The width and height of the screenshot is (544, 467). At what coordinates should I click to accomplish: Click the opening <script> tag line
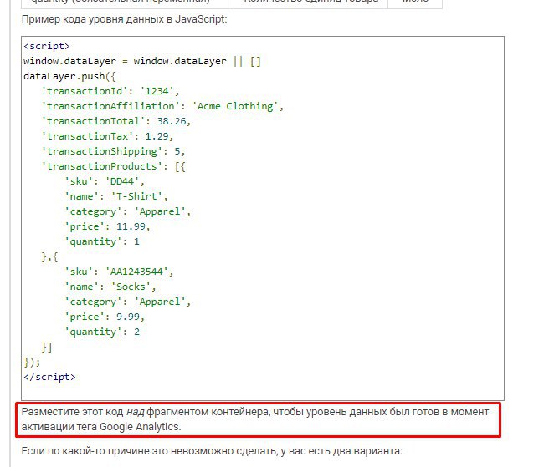coord(47,46)
